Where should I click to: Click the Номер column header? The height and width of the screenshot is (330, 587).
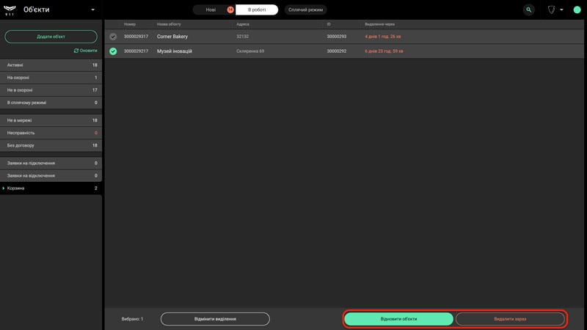pos(130,24)
